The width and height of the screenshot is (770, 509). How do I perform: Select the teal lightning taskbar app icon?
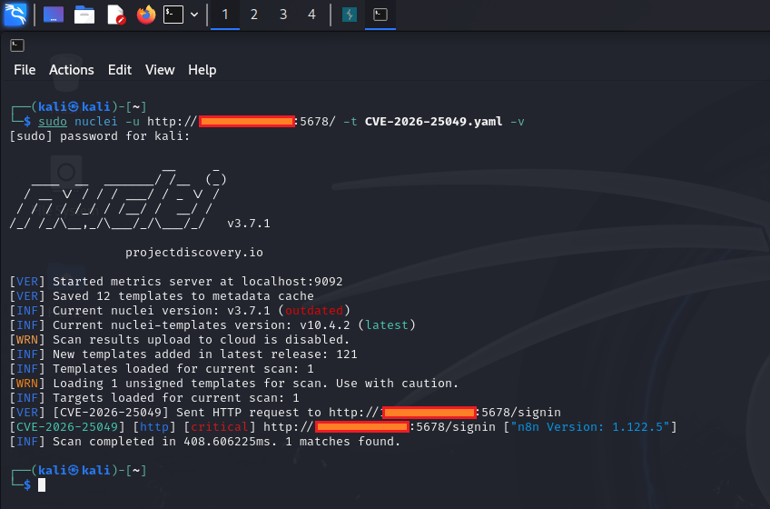coord(350,15)
